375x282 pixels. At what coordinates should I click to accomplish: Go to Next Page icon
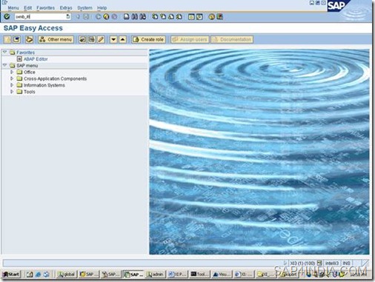[171, 17]
